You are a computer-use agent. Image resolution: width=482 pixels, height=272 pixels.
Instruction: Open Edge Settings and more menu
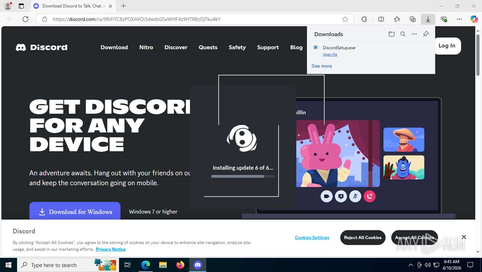[x=459, y=19]
